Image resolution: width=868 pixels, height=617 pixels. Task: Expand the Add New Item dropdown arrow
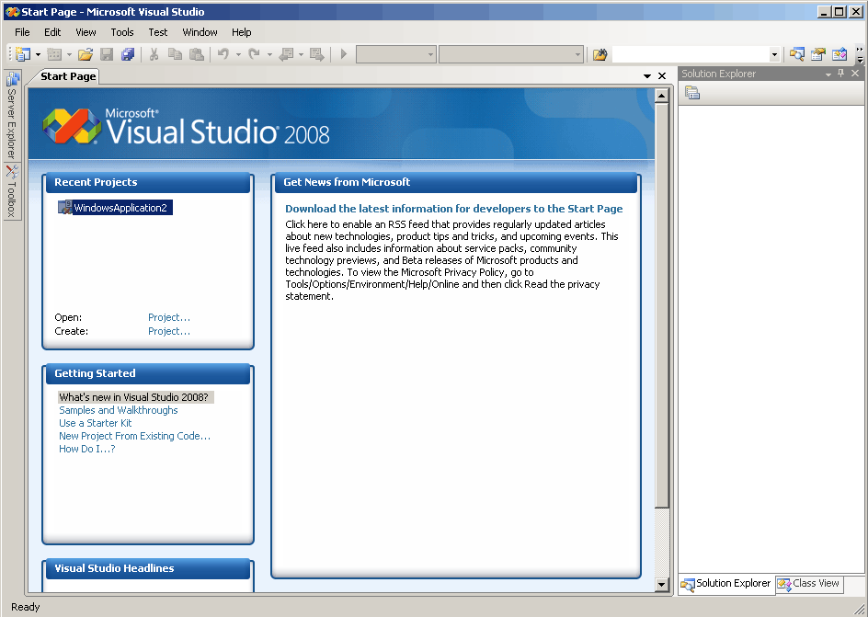point(69,54)
